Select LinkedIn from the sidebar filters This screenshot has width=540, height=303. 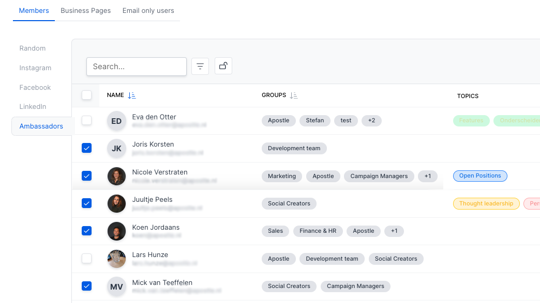point(33,106)
